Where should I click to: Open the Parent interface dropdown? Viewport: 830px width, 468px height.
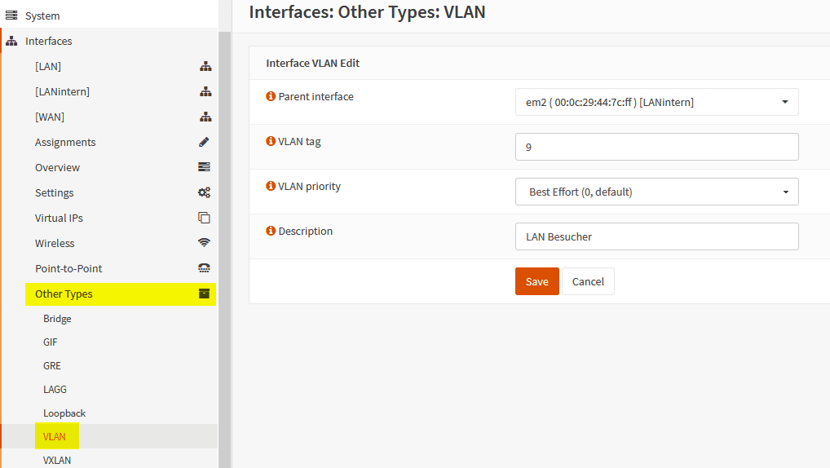656,102
